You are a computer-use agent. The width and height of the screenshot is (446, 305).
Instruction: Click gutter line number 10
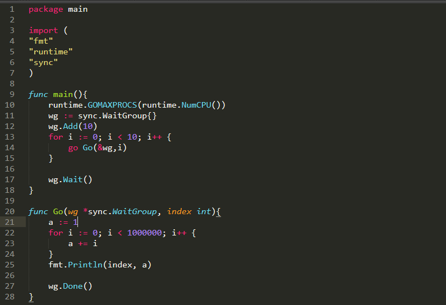tap(10, 105)
